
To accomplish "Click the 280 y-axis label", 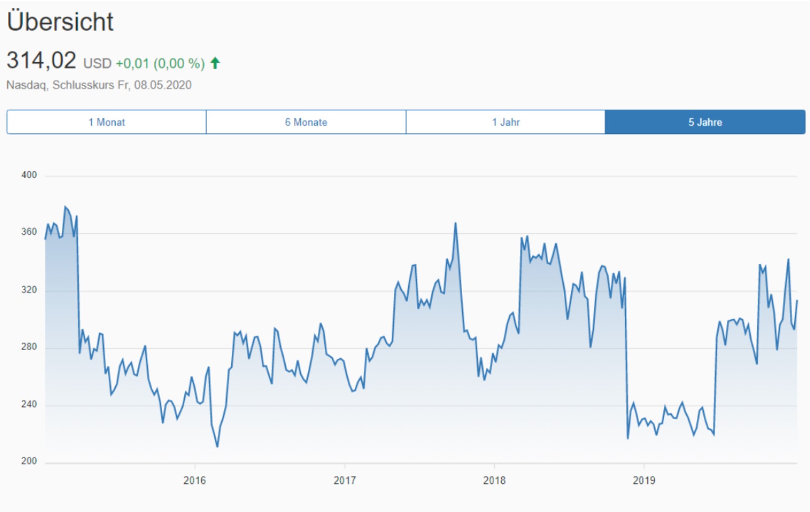I will coord(29,347).
